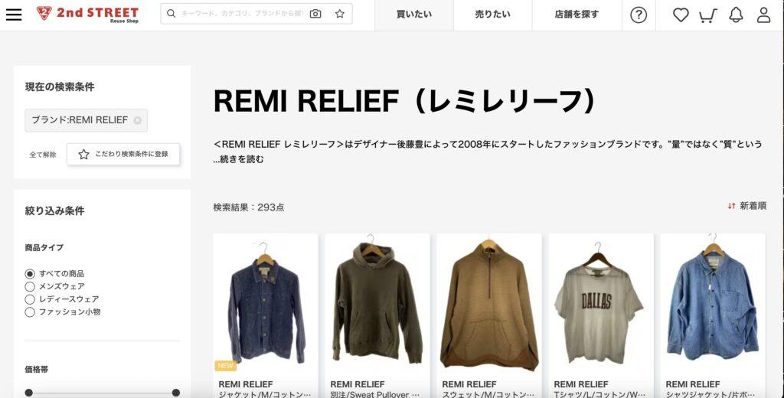Click こだわり検索条件に登録 button

coord(123,154)
